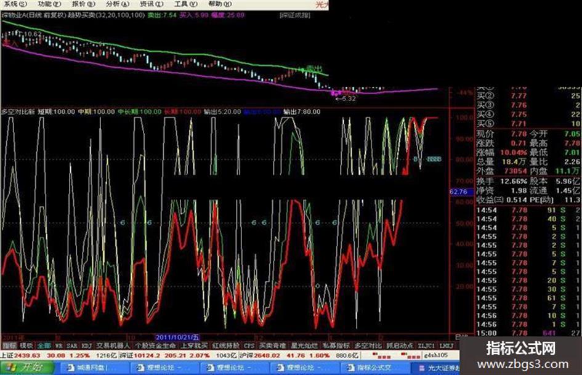Switch indicator to CPS
Image resolution: width=582 pixels, height=375 pixels.
(249, 345)
